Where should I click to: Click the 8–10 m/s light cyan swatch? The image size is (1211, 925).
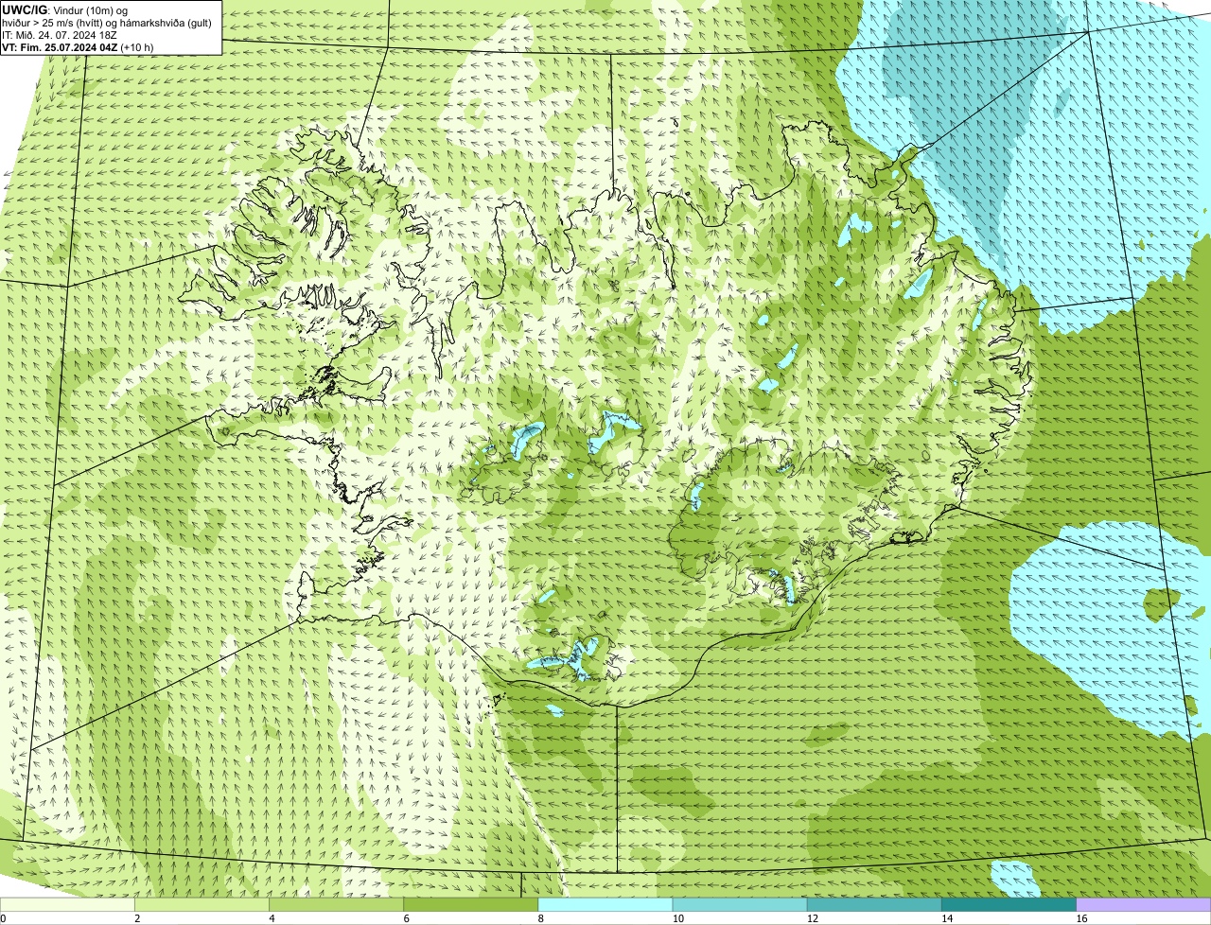pyautogui.click(x=605, y=905)
